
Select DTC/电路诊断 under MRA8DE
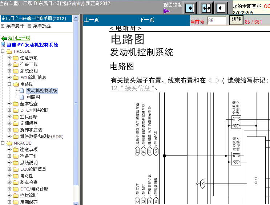tap(34, 189)
